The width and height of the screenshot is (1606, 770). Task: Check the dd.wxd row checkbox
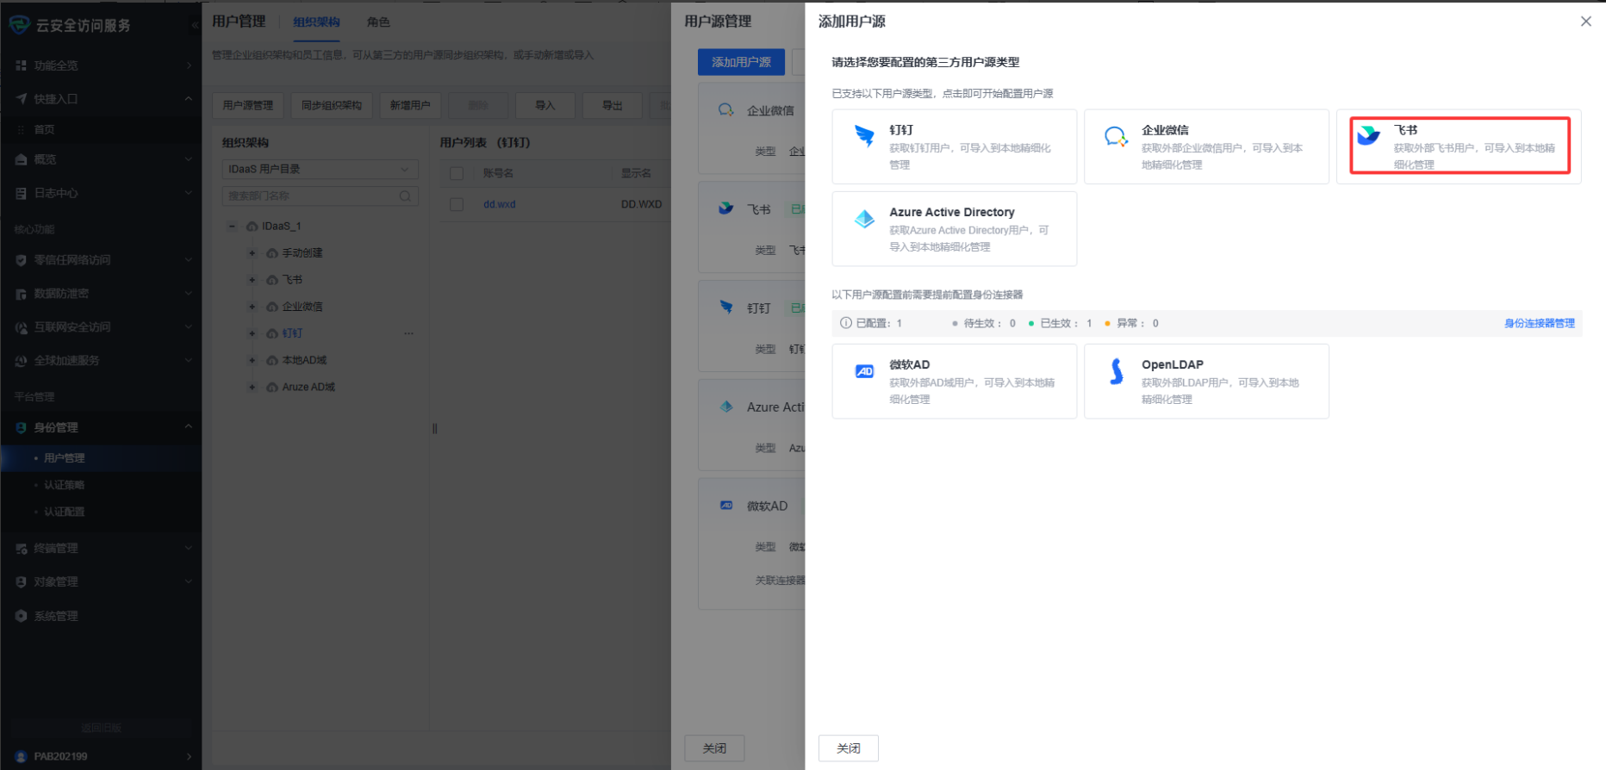pos(457,205)
